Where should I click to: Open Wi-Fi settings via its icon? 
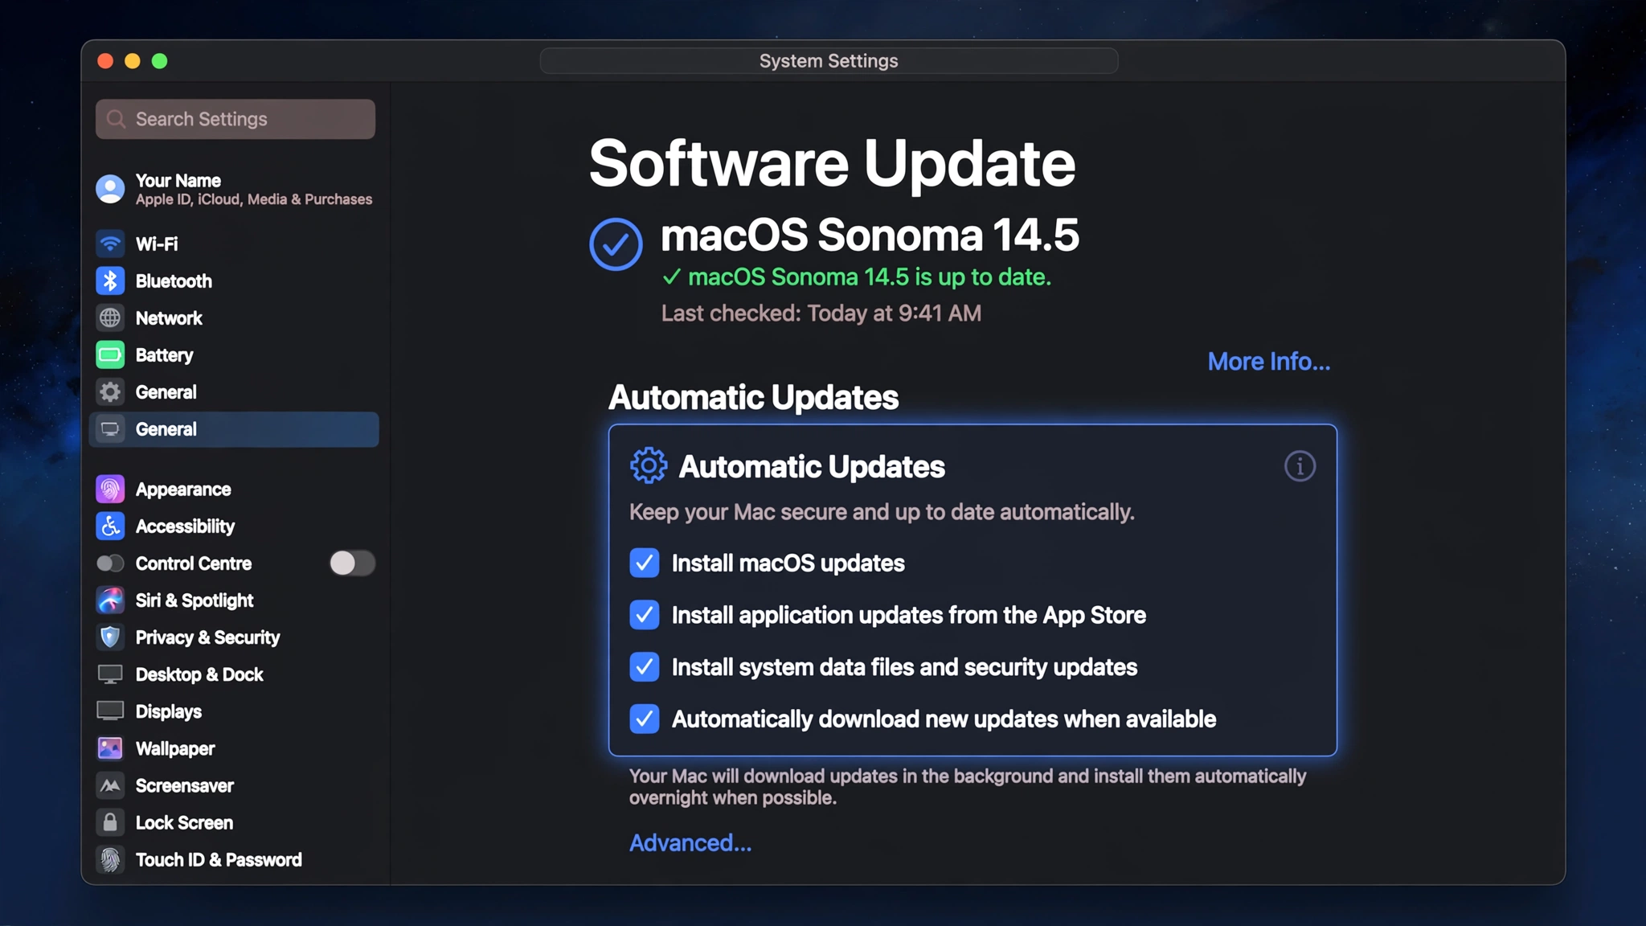click(110, 244)
